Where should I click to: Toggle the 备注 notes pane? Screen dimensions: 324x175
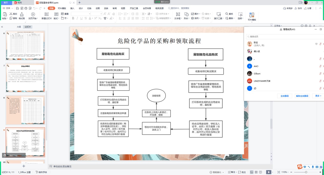click(233, 172)
